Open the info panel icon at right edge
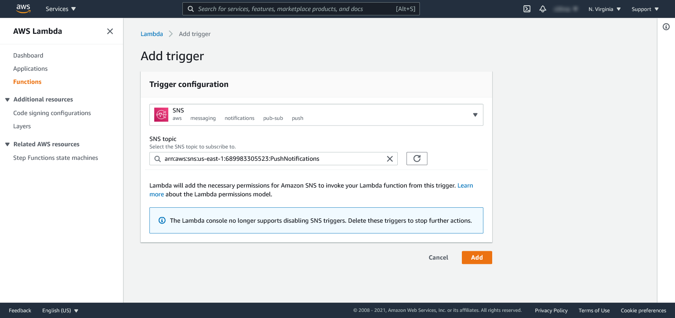 (666, 27)
